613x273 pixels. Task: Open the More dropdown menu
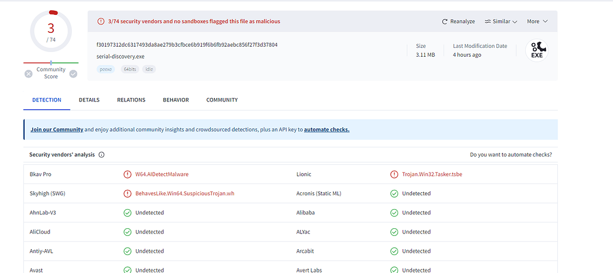tap(537, 22)
